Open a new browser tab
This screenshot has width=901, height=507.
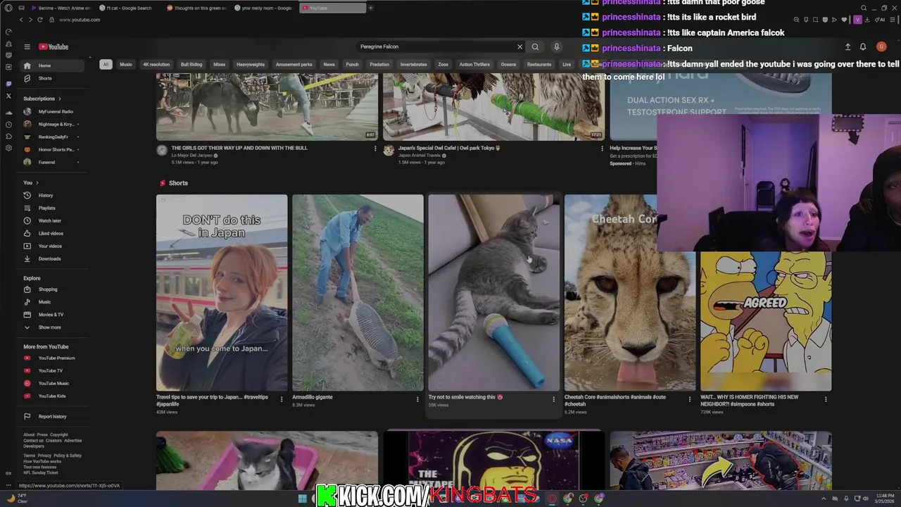click(x=370, y=8)
